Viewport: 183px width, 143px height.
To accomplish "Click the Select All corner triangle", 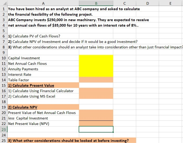I will click(x=5, y=3).
